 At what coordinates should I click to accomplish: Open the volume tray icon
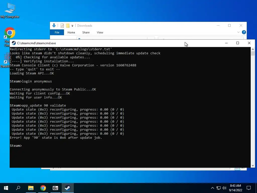pos(224,188)
